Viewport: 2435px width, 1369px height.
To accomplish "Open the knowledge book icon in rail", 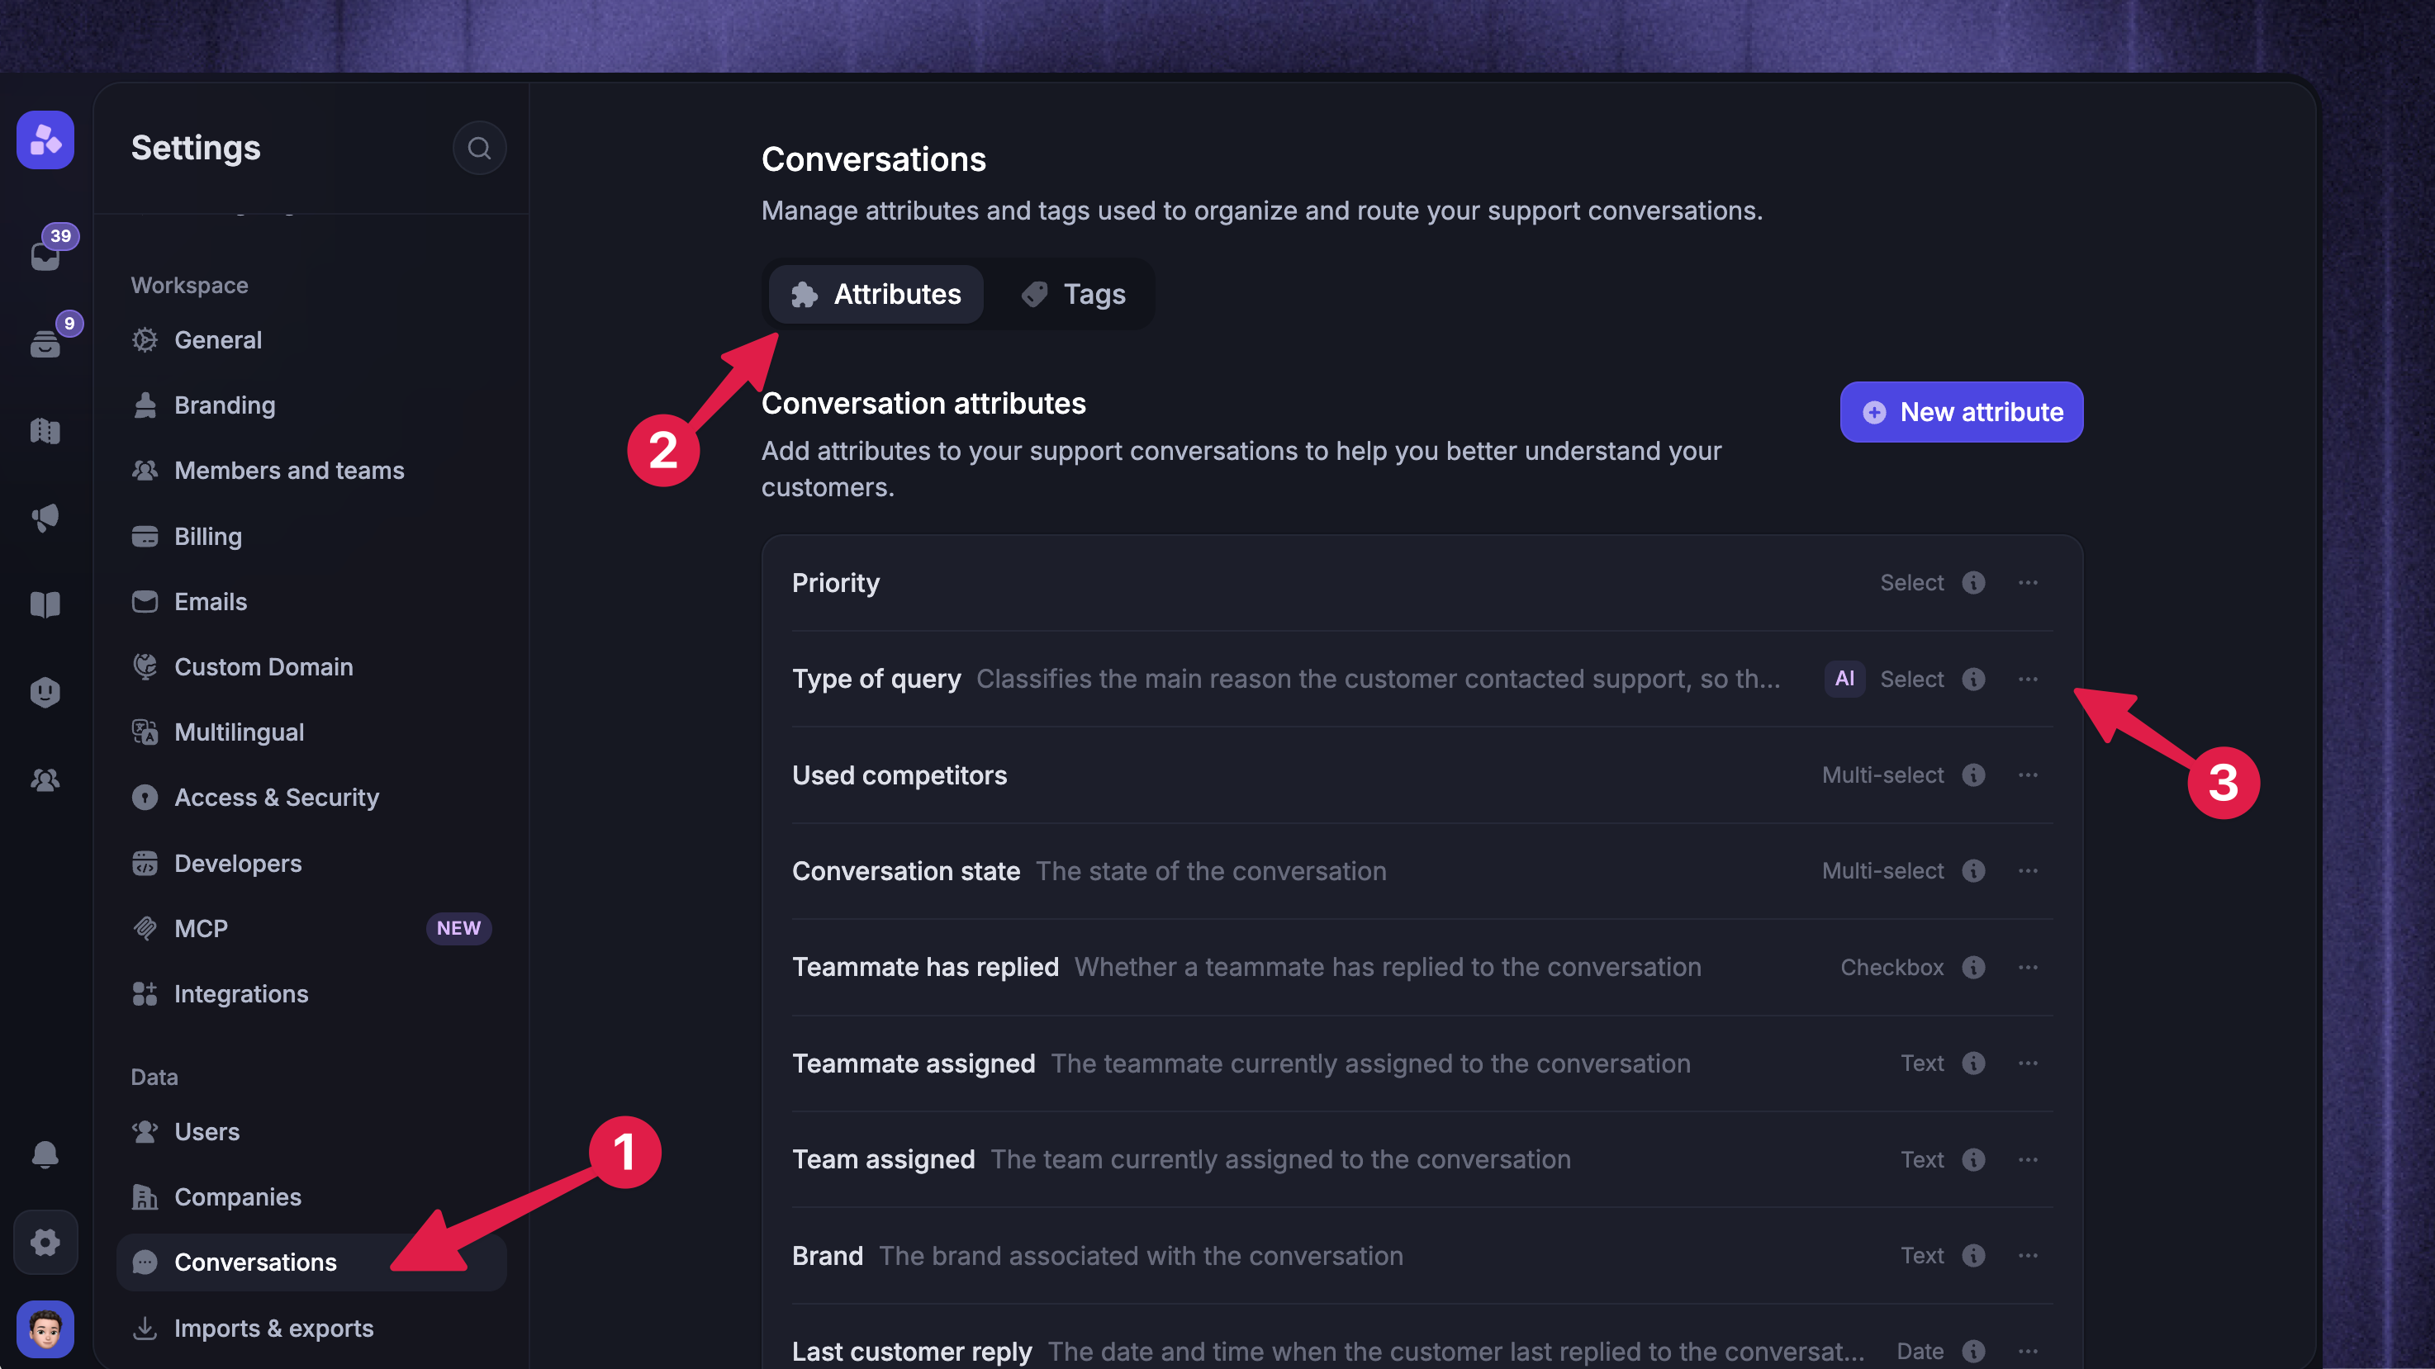I will pyautogui.click(x=45, y=605).
